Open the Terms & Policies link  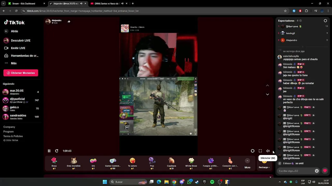(x=13, y=136)
